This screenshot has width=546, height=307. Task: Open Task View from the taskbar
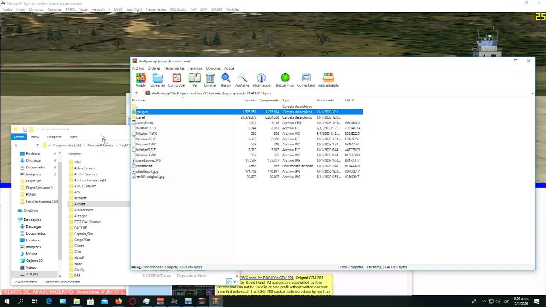(x=35, y=301)
